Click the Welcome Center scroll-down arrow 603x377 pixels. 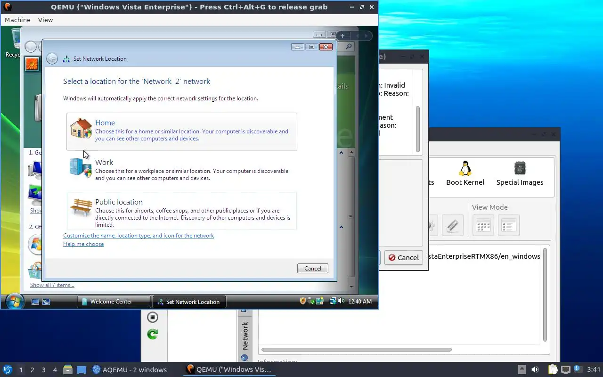pos(351,287)
